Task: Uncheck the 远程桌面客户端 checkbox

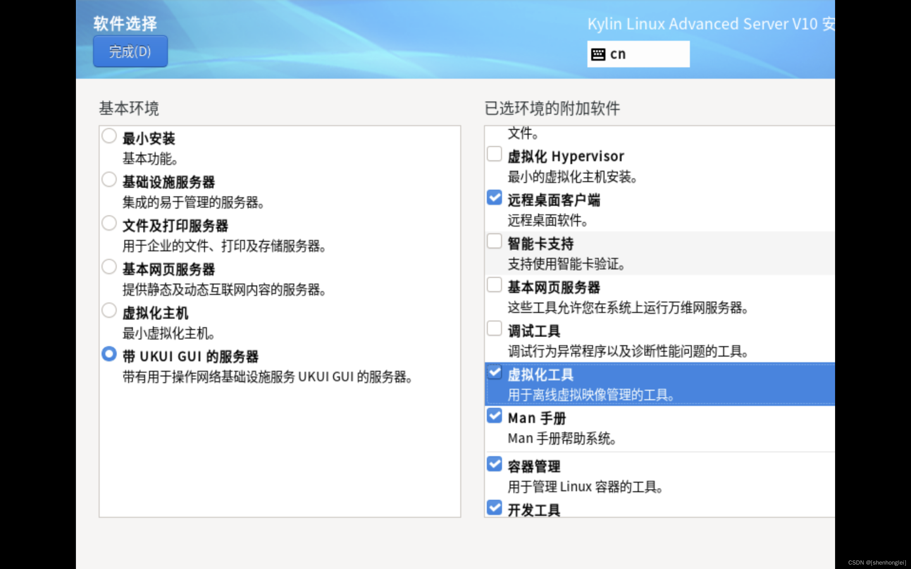Action: pos(494,198)
